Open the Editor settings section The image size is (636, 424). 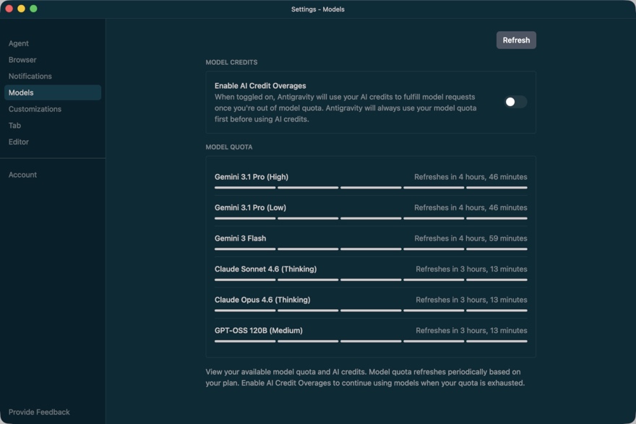pyautogui.click(x=19, y=142)
